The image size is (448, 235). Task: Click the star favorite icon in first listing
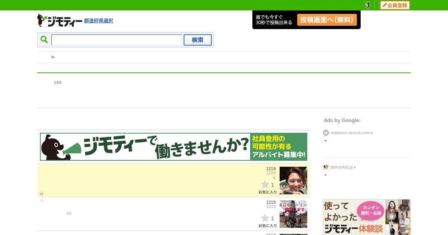[x=265, y=185]
